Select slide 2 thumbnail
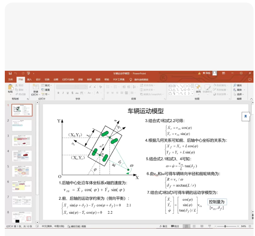 pyautogui.click(x=22, y=125)
